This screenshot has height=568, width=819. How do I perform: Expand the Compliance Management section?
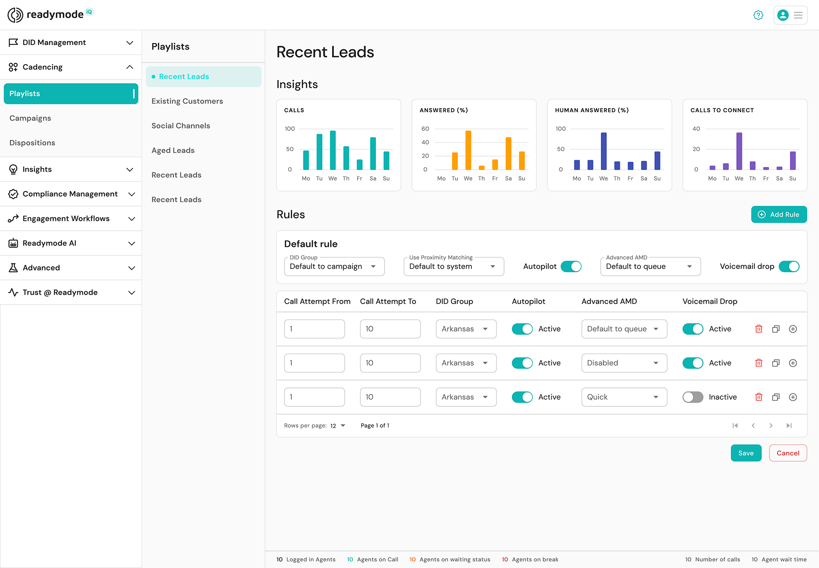click(71, 194)
